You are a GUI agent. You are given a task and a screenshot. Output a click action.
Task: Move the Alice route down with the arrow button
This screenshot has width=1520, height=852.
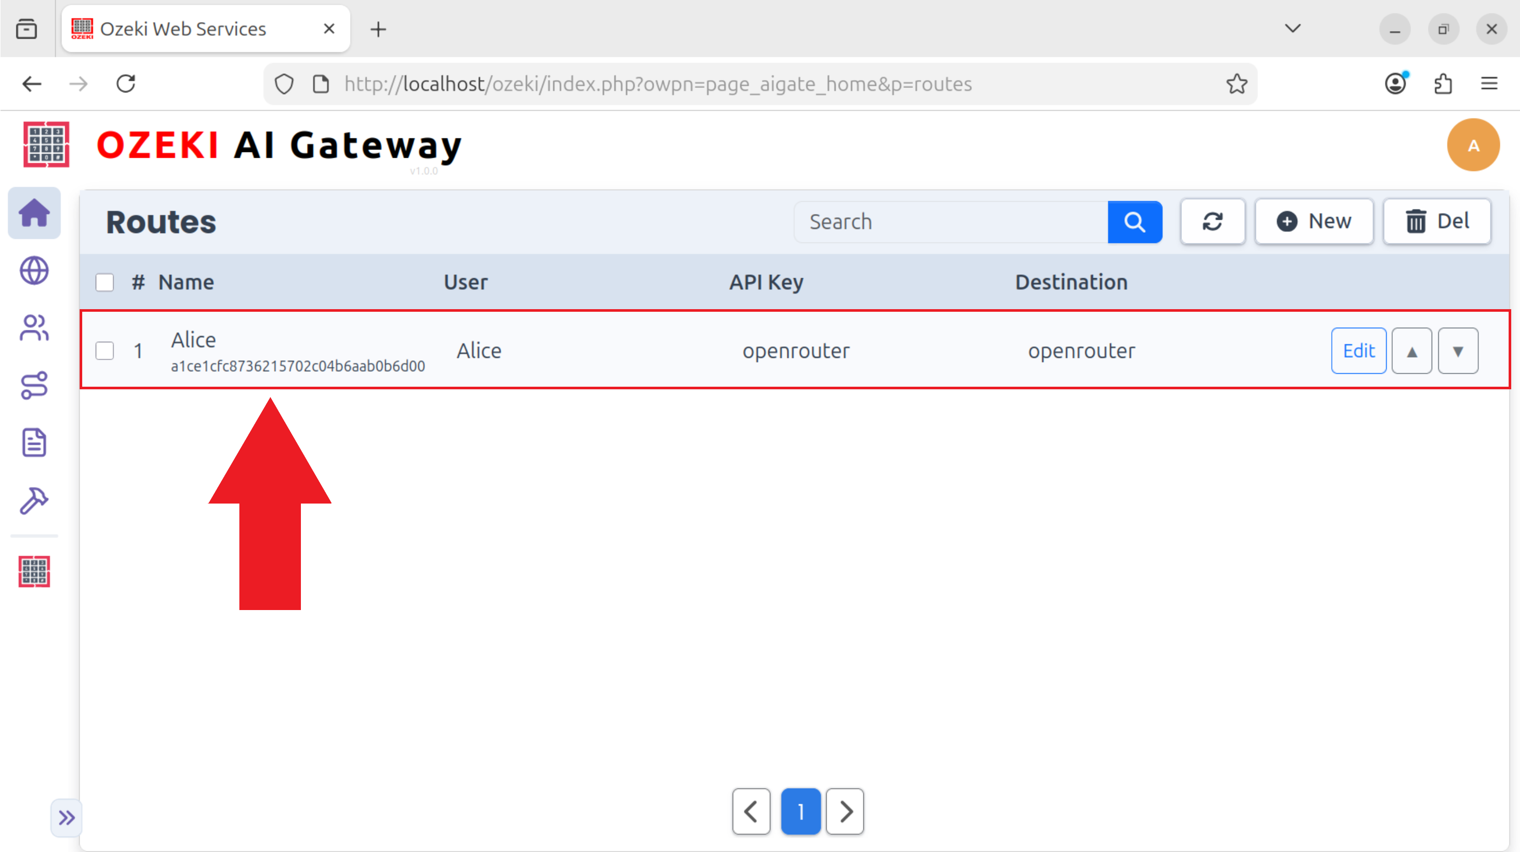click(x=1457, y=350)
